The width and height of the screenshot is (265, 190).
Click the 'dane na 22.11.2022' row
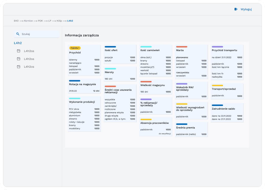pyautogui.click(x=227, y=116)
